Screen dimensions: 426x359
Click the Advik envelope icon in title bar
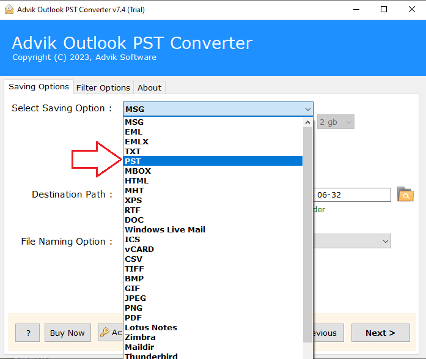pyautogui.click(x=9, y=10)
